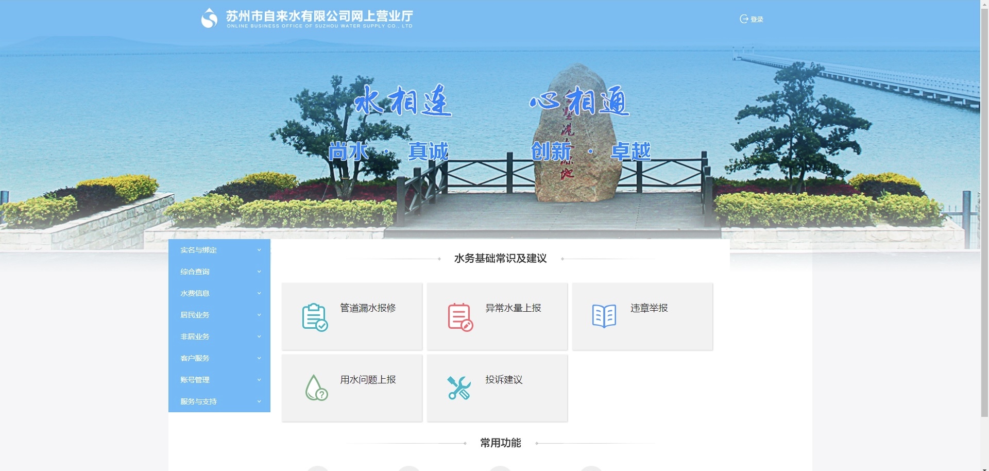
Task: Open the 居民业务 sidebar menu
Action: pyautogui.click(x=195, y=315)
